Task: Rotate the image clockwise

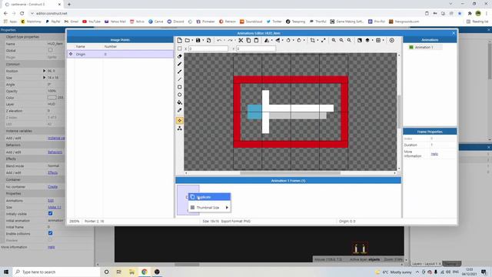Action: click(x=299, y=40)
